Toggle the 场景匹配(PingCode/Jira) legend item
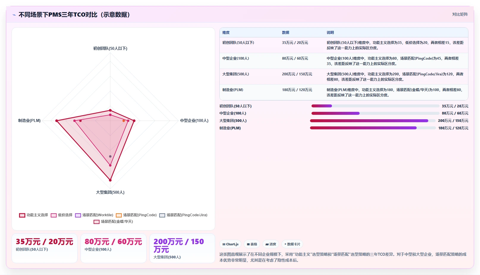Screen dimensions: 480x275 [183, 215]
